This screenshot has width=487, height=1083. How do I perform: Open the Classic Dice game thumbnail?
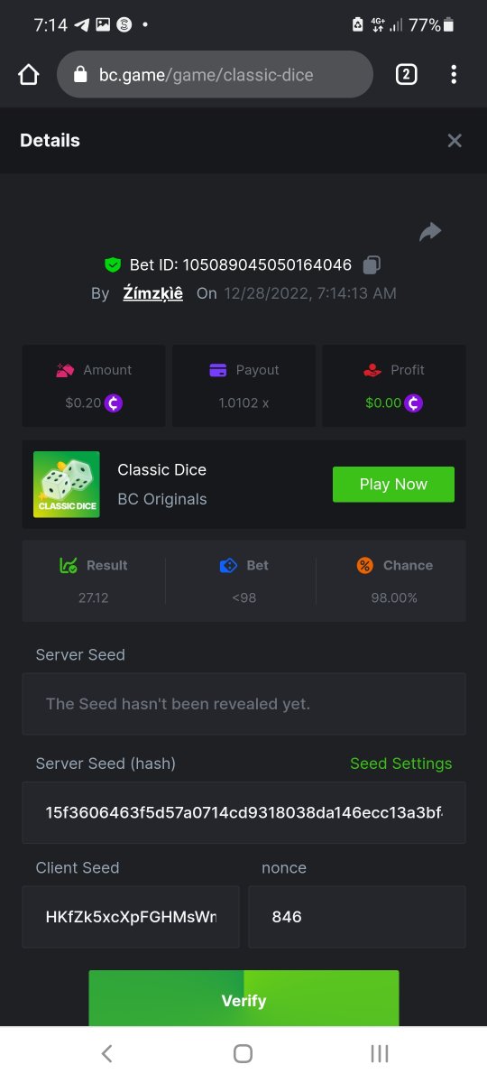(67, 485)
